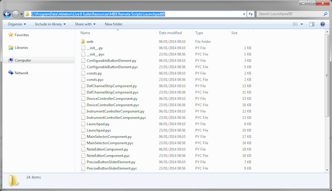332x191 pixels.
Task: Open Help with the question mark icon
Action: [325, 24]
